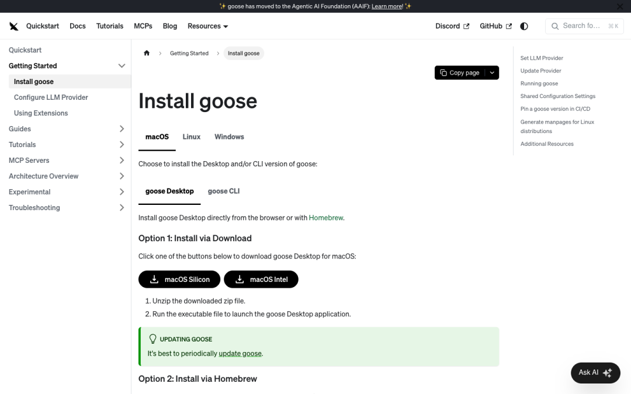This screenshot has width=631, height=394.
Task: Focus the search input field
Action: pyautogui.click(x=584, y=26)
